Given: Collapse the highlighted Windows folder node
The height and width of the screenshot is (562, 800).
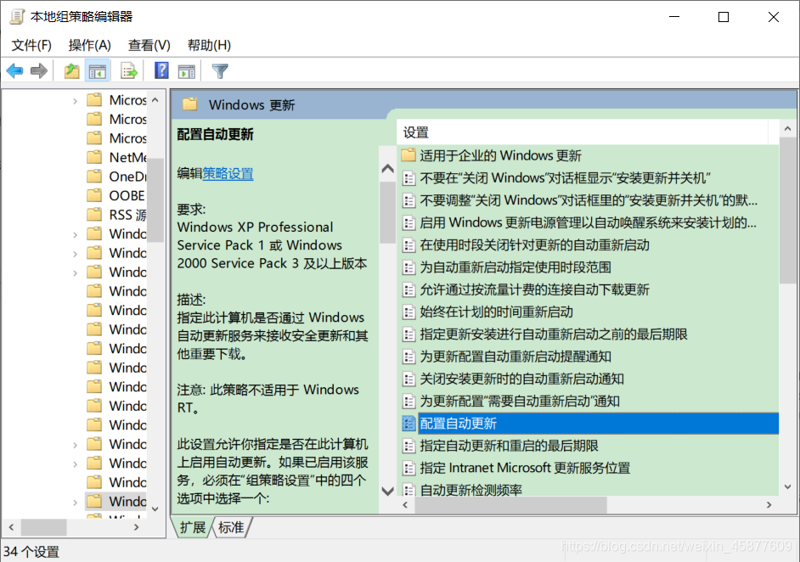Looking at the screenshot, I should [x=76, y=501].
